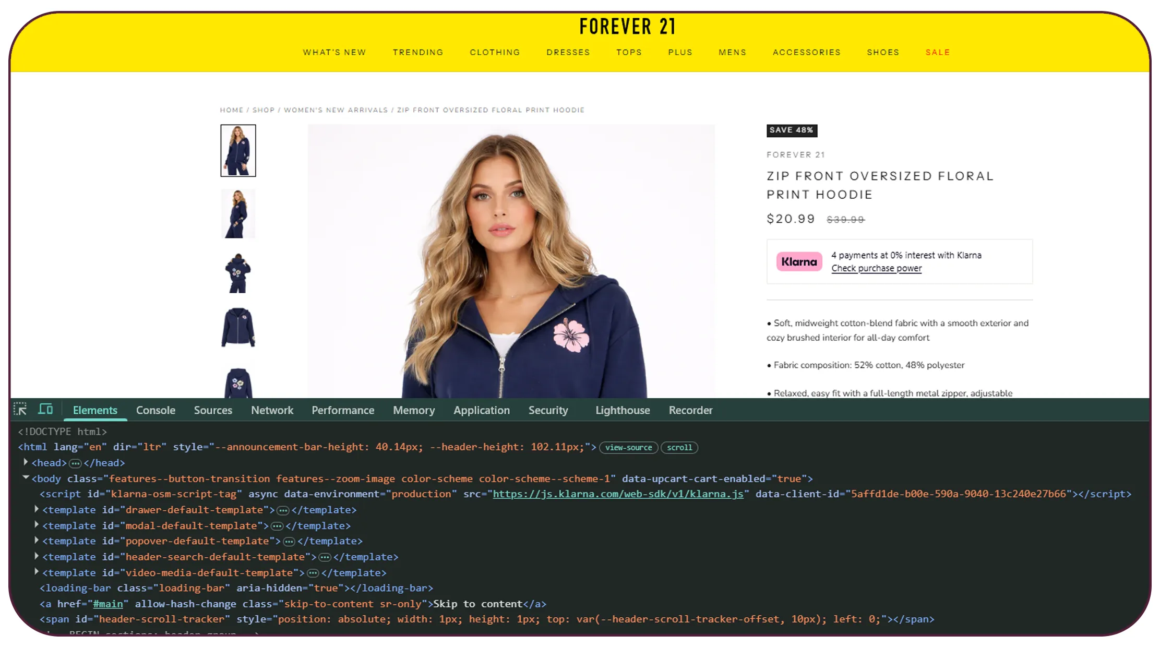Click the $20.99 sale price
This screenshot has height=647, width=1160.
click(791, 219)
